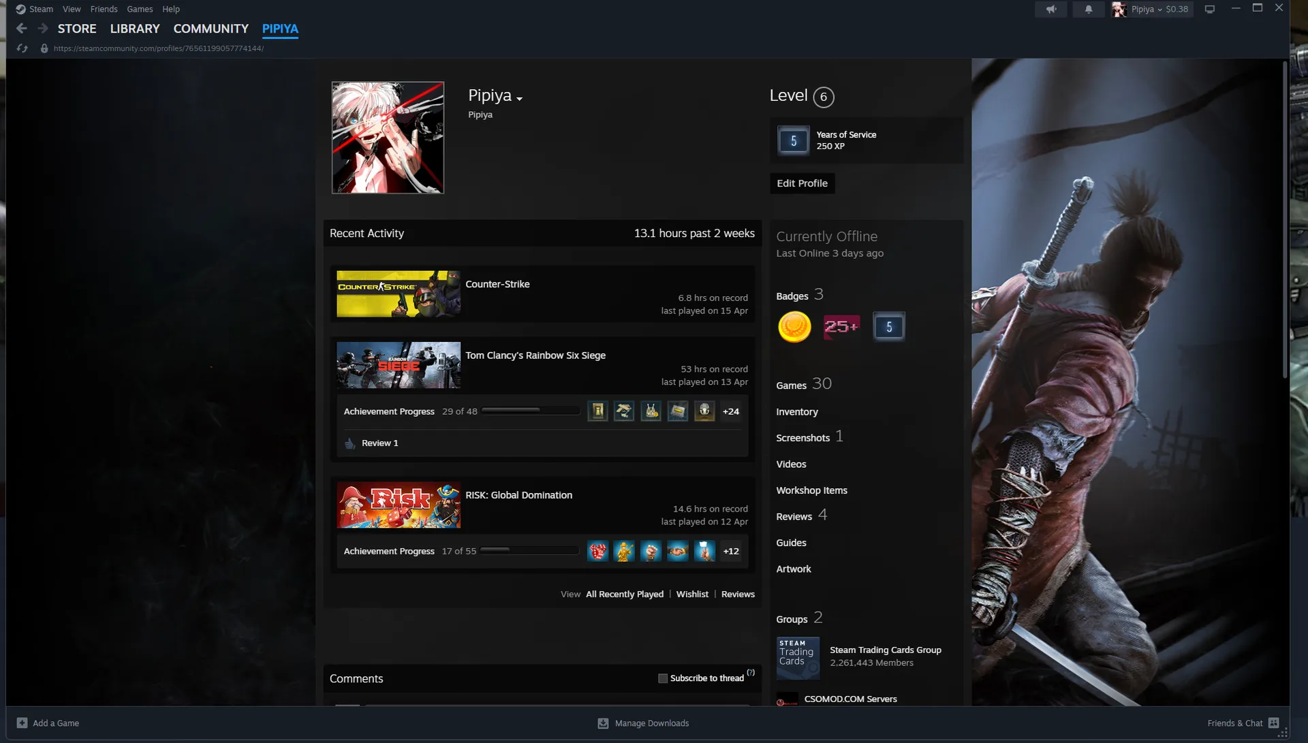The height and width of the screenshot is (743, 1308).
Task: Show +12 more RISK achievements
Action: [x=731, y=551]
